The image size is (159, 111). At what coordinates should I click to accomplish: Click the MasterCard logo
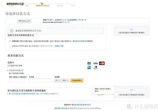102,63
